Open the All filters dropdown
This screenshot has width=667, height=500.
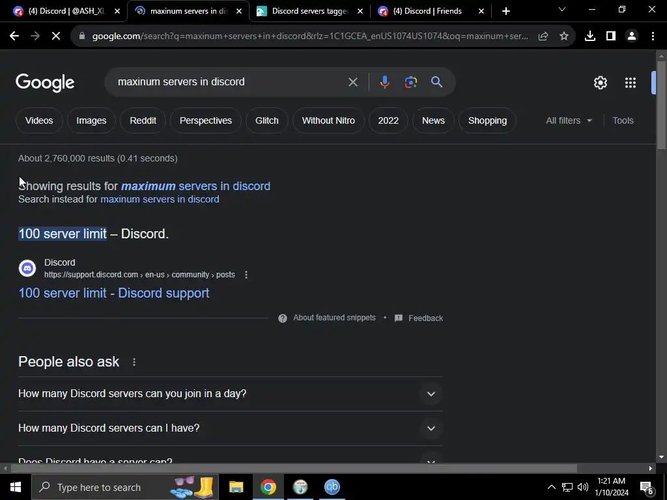(x=569, y=120)
